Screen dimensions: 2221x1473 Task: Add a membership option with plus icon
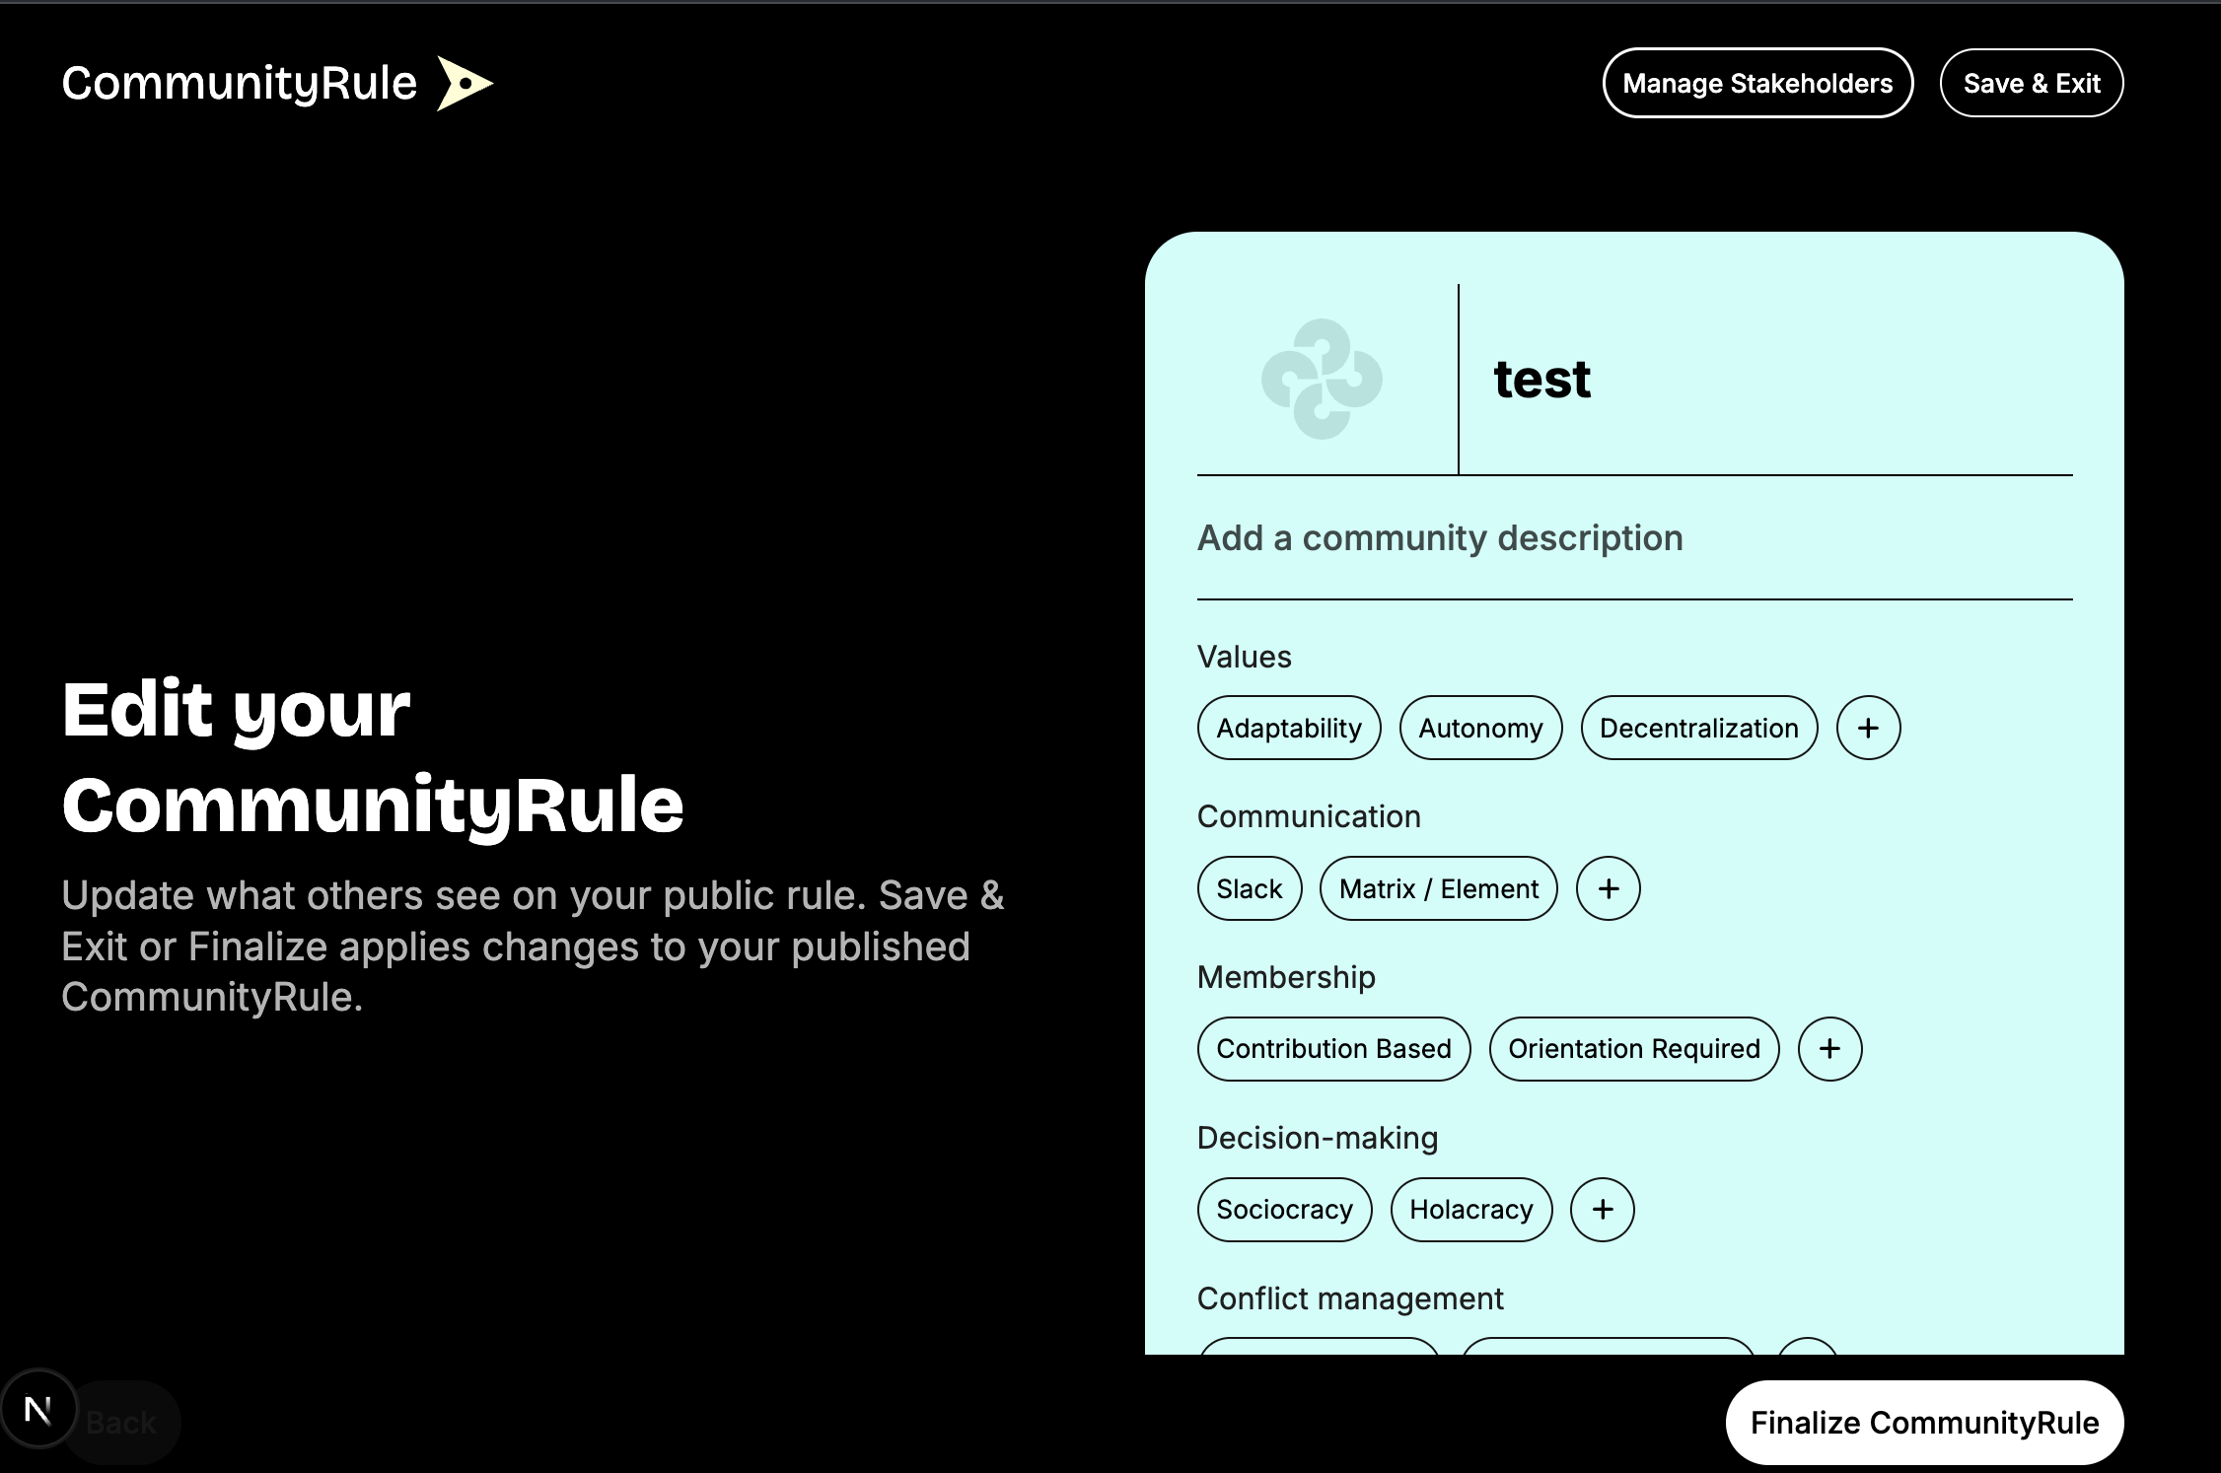(1829, 1049)
